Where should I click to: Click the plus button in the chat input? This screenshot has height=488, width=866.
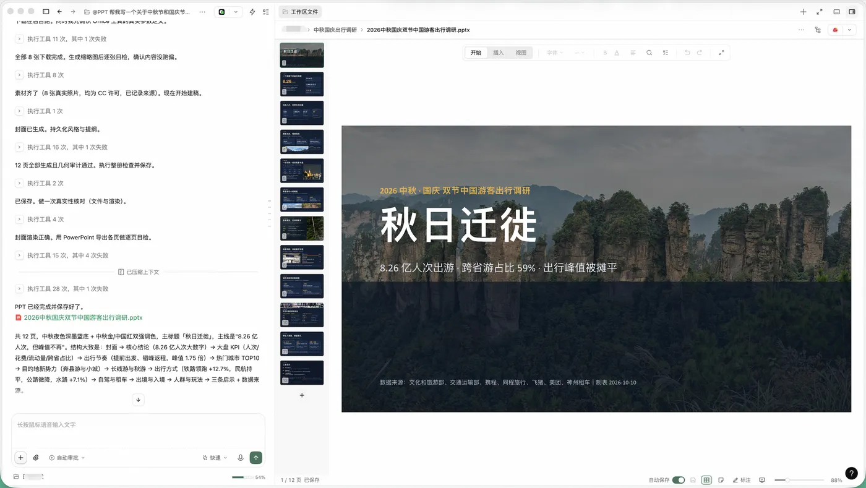coord(20,458)
